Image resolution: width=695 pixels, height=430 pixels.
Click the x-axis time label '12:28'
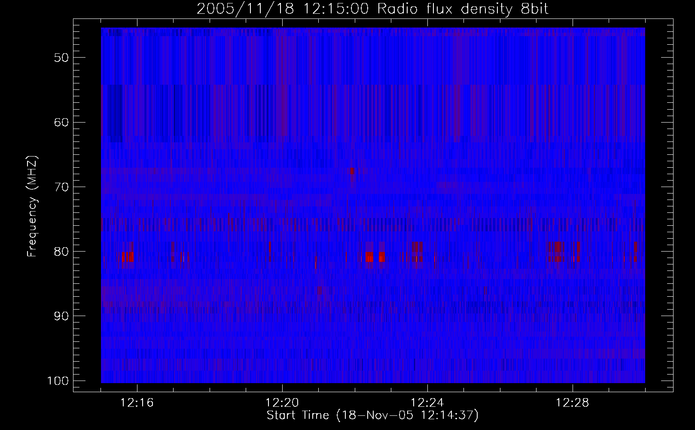(573, 403)
